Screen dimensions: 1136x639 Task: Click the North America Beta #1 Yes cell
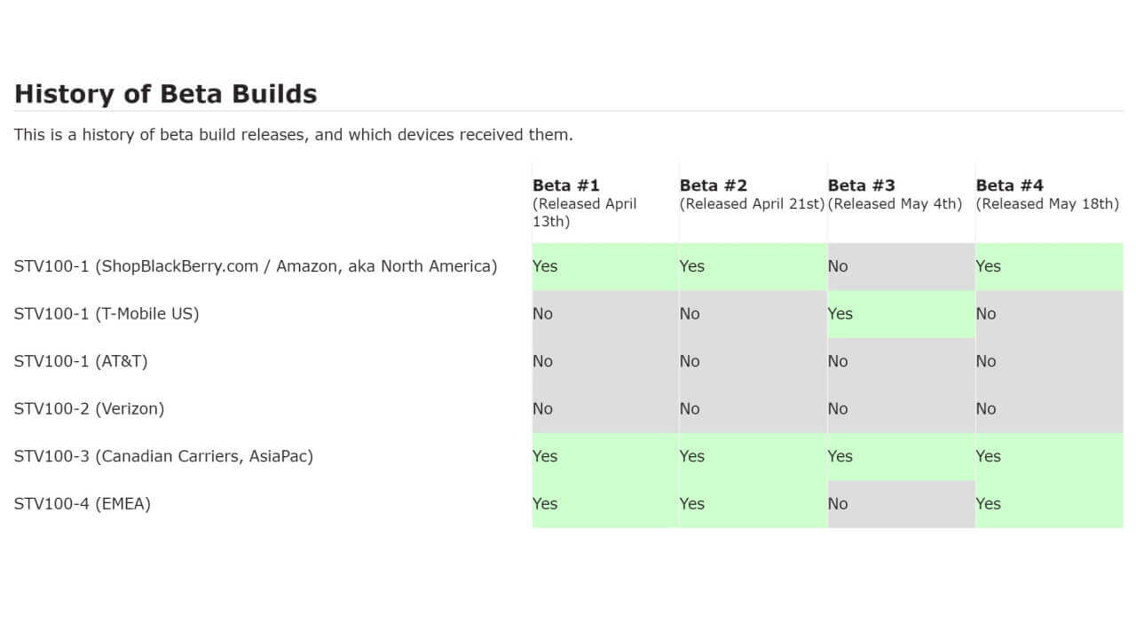(605, 266)
